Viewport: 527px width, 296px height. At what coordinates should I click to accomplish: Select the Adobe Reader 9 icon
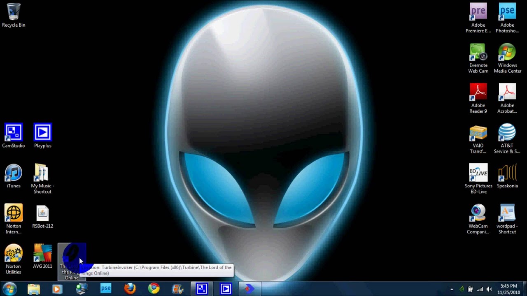pyautogui.click(x=478, y=99)
